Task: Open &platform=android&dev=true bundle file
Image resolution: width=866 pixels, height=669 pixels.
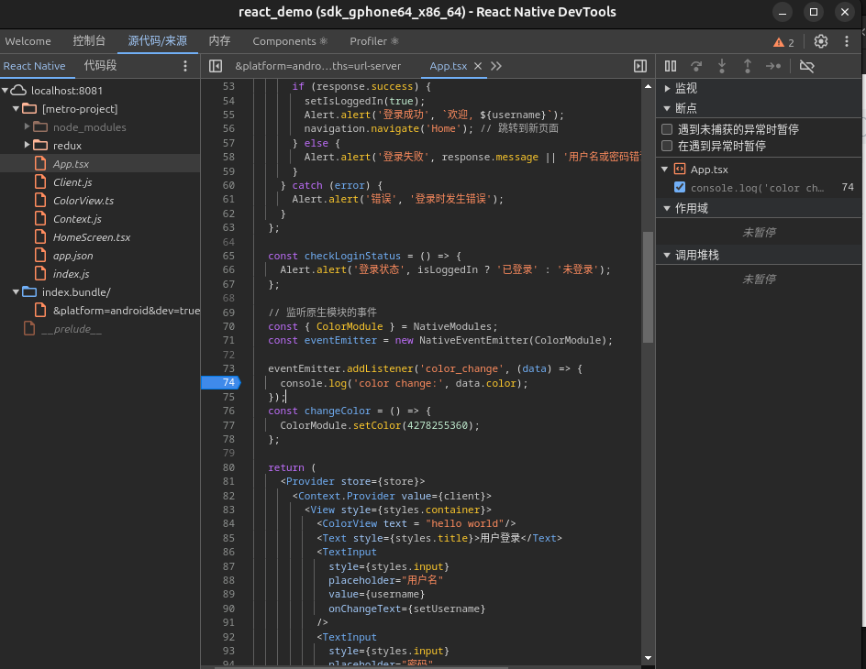Action: tap(126, 311)
